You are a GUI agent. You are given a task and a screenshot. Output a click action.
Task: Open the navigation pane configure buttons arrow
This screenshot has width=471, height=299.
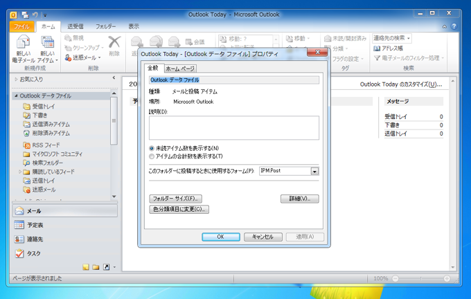click(x=114, y=267)
